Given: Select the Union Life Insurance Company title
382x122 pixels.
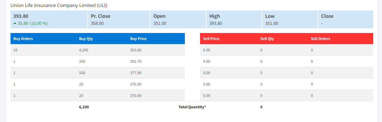Looking at the screenshot, I should pyautogui.click(x=58, y=6).
